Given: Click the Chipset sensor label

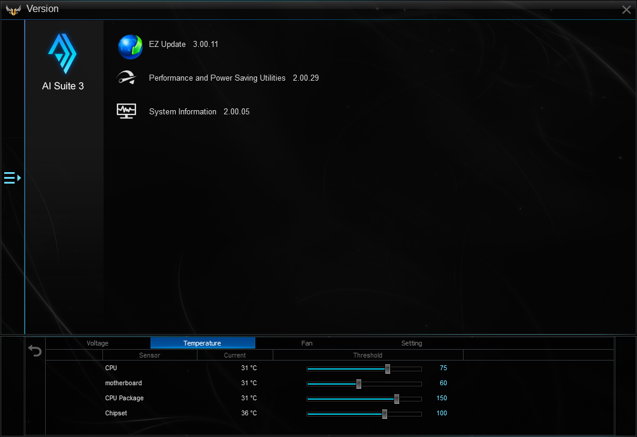Looking at the screenshot, I should tap(116, 413).
